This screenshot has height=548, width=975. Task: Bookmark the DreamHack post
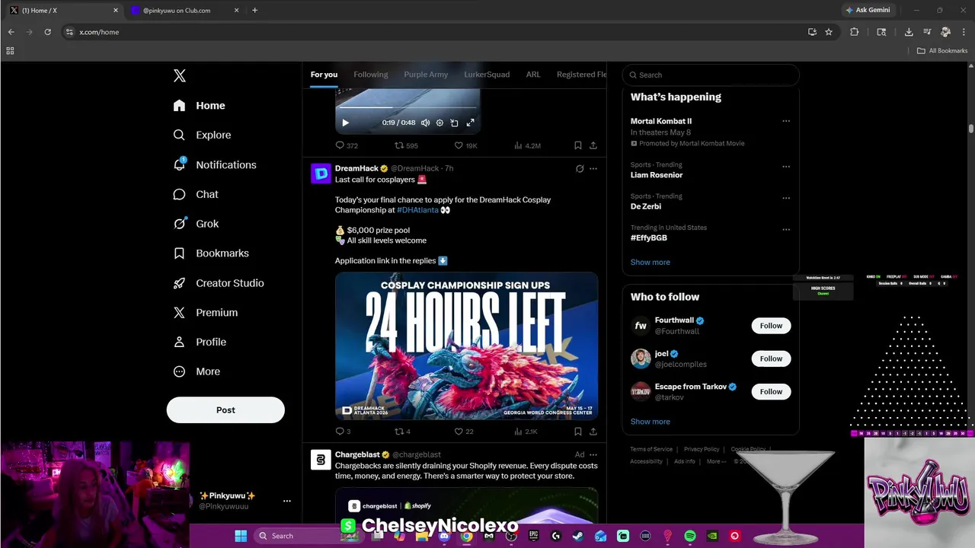tap(578, 432)
